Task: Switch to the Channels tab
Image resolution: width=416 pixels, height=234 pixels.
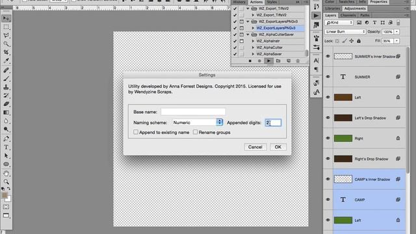Action: (x=348, y=16)
